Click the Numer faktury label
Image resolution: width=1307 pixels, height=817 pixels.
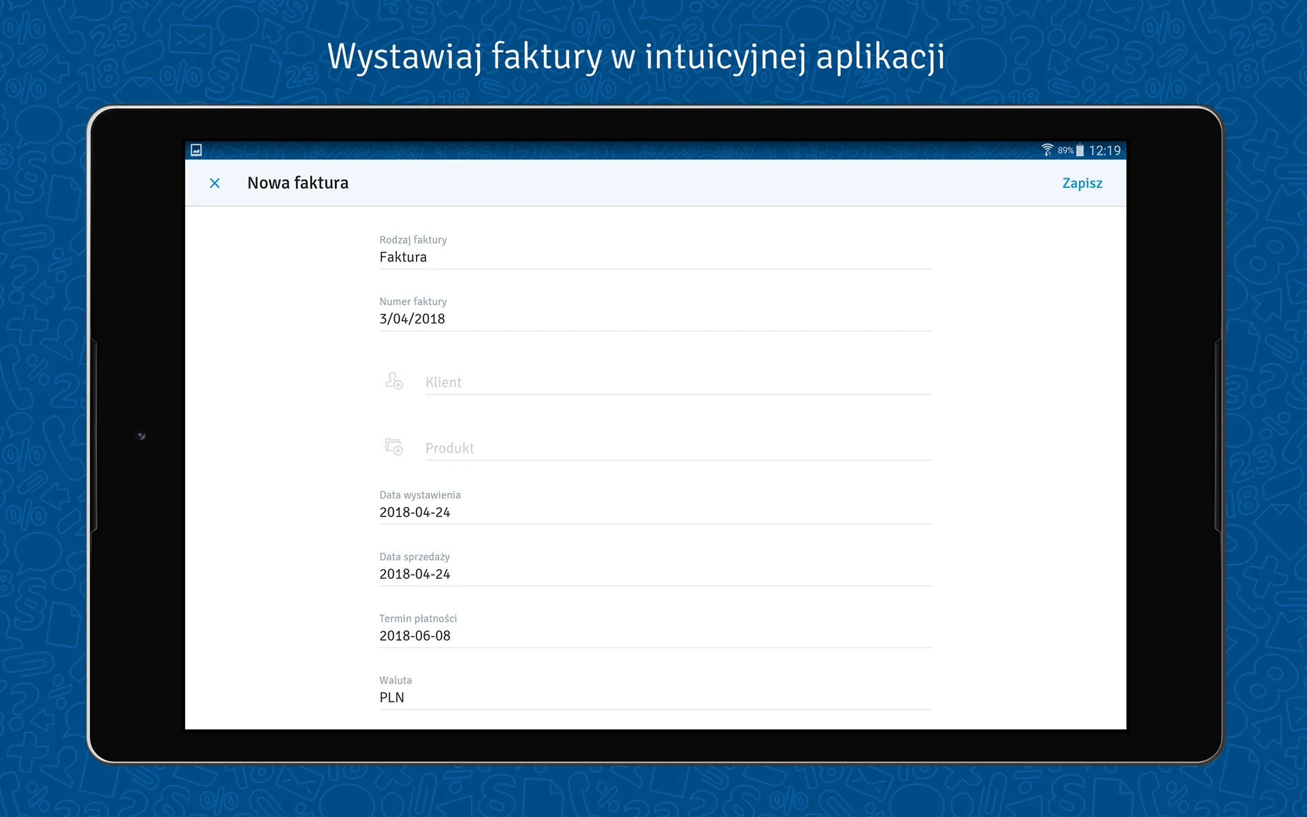pyautogui.click(x=413, y=302)
